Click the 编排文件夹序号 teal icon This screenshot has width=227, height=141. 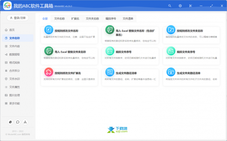tap(171, 51)
